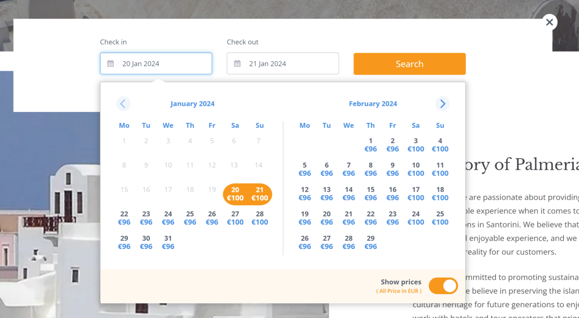Choose January 31 priced at €96
This screenshot has height=318, width=579.
(x=168, y=242)
